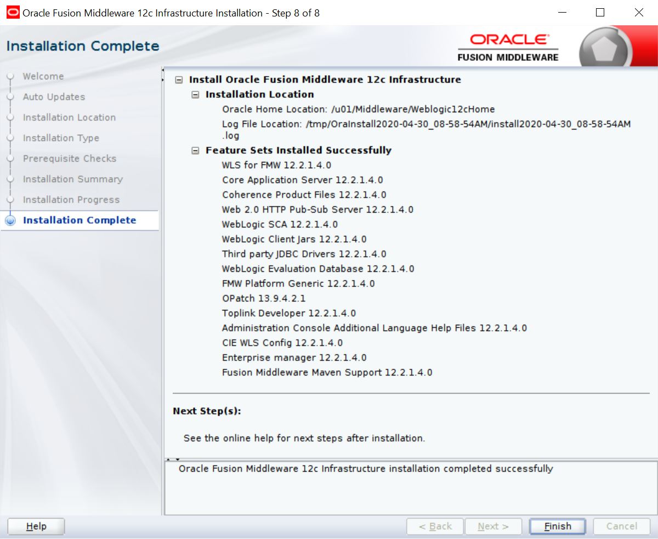
Task: Collapse the Install Oracle Fusion Middleware 12c Infrastructure node
Action: [178, 80]
